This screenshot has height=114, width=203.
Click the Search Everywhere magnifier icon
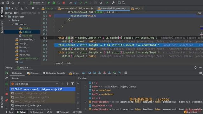tap(123, 3)
